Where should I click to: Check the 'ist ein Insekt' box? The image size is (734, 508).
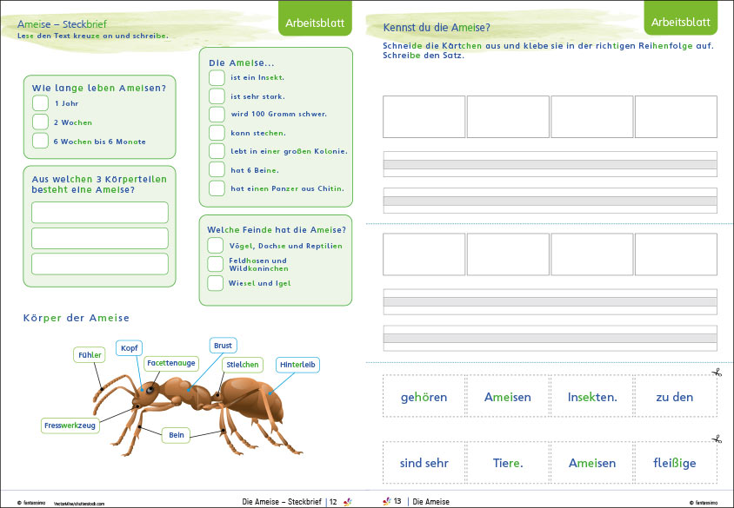[217, 77]
